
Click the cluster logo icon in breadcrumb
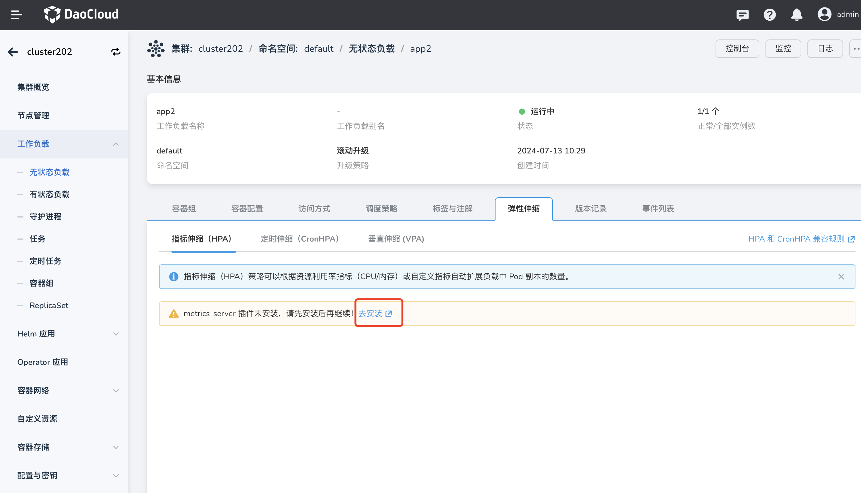tap(156, 49)
